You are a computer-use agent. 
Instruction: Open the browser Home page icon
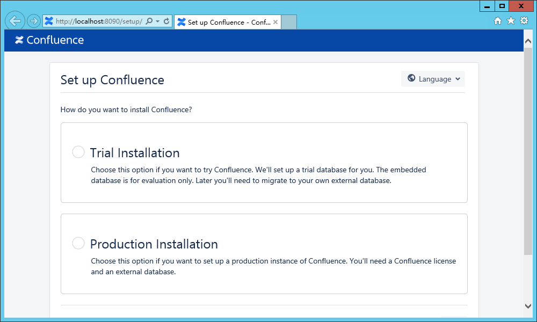tap(498, 20)
